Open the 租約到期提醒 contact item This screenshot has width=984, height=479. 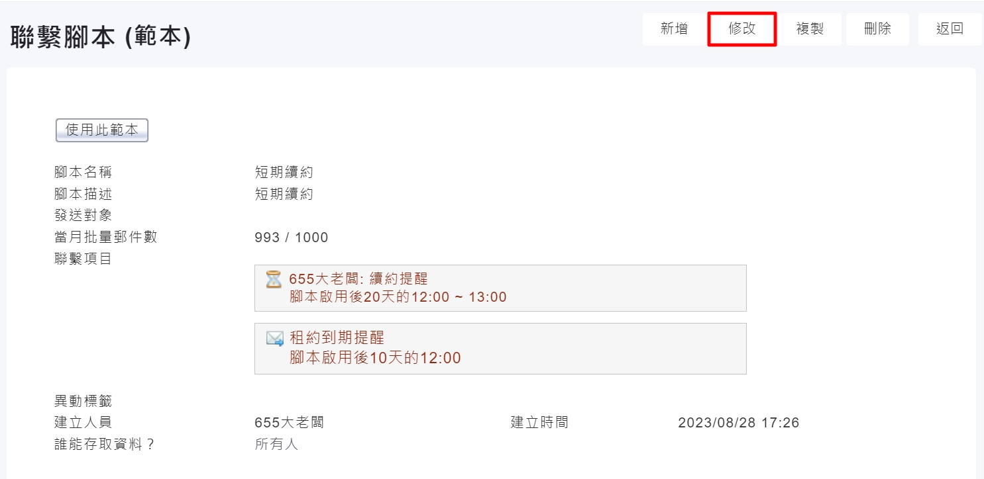[x=337, y=338]
